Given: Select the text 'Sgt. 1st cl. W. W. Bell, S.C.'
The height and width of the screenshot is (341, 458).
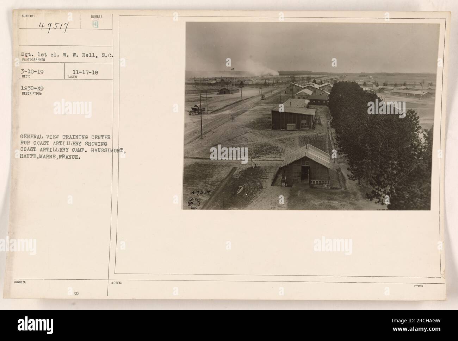Looking at the screenshot, I should 67,56.
